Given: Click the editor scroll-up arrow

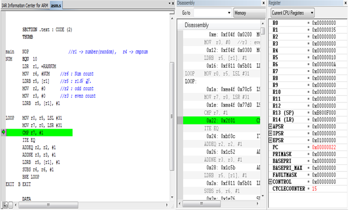Looking at the screenshot, I should tap(172, 18).
